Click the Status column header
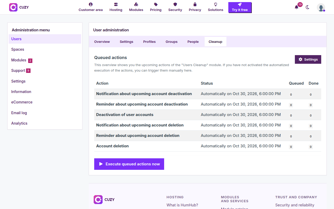 click(x=207, y=83)
